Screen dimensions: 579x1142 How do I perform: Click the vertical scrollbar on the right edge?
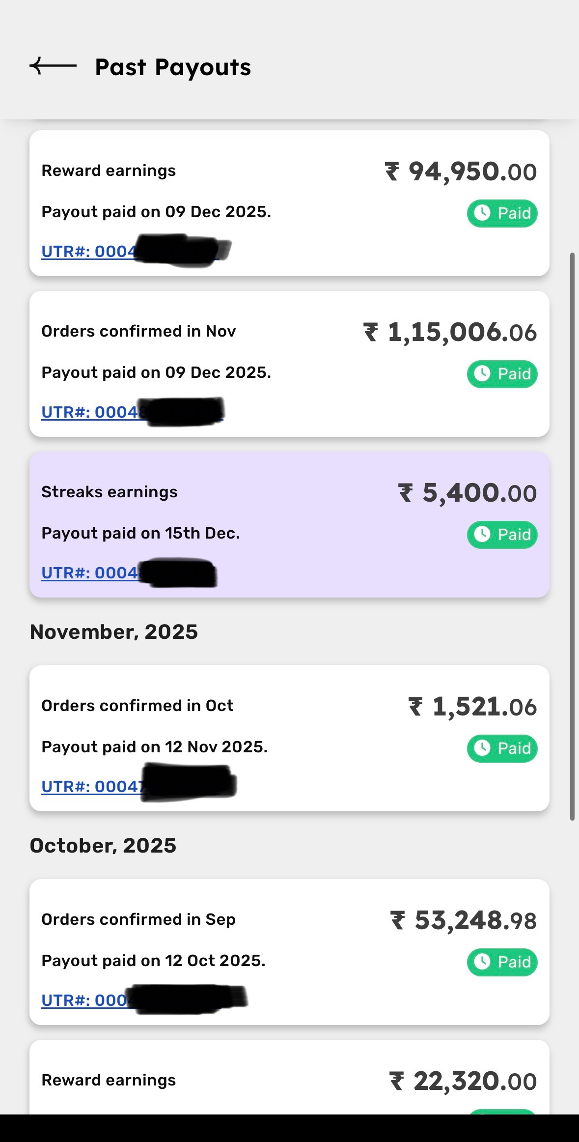(x=572, y=536)
